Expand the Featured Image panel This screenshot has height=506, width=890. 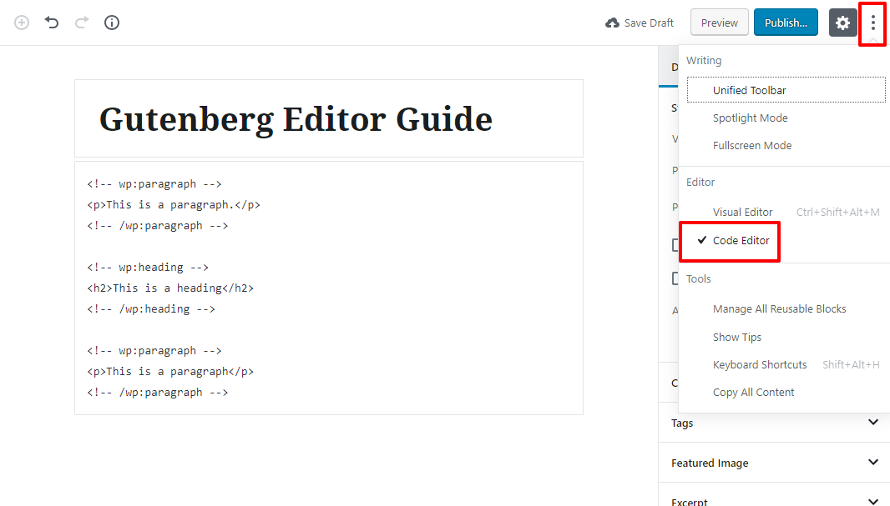tap(774, 463)
